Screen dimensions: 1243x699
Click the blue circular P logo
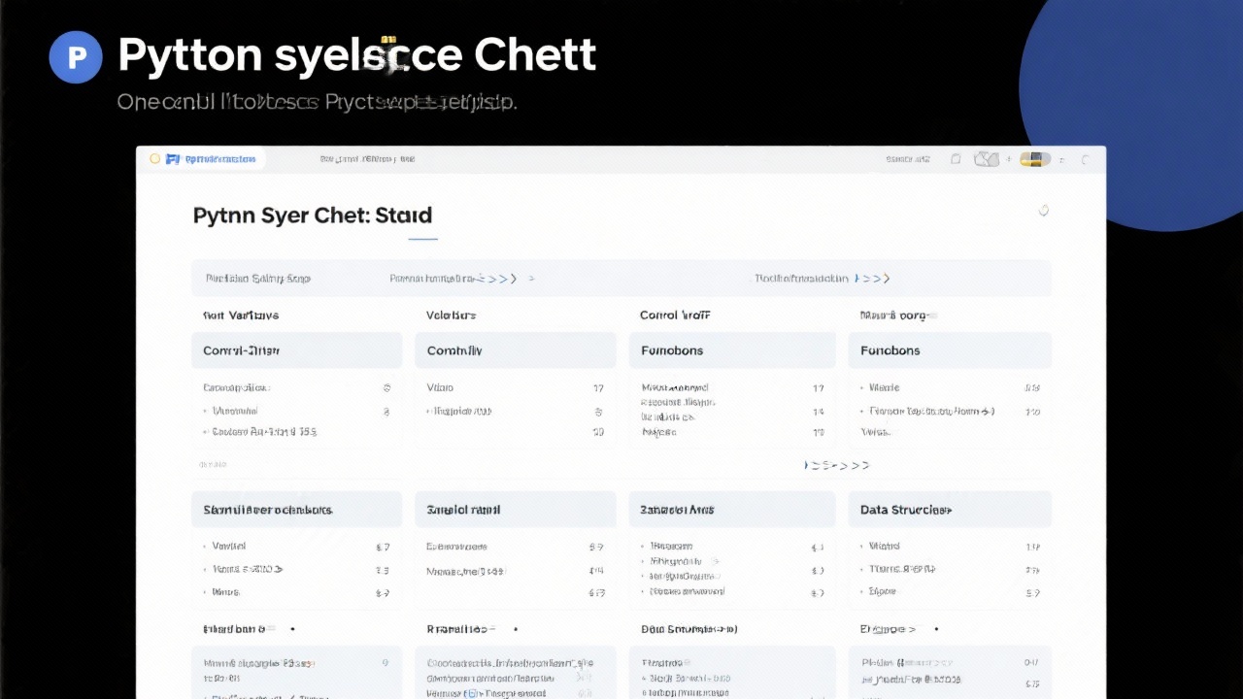pos(76,57)
